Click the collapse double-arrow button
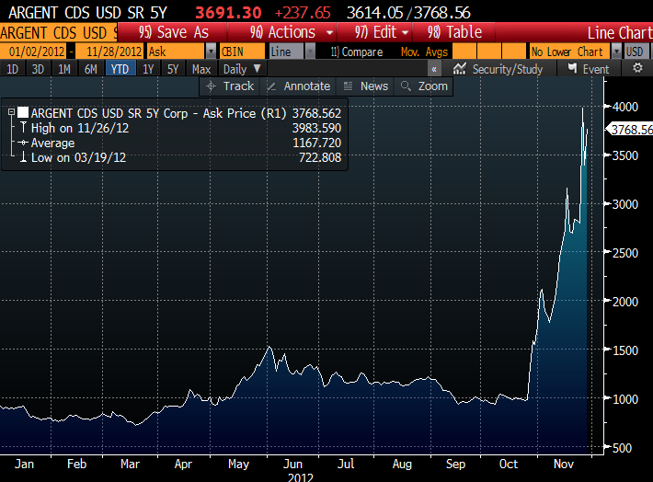Screen dimensions: 653x482 [x=434, y=69]
